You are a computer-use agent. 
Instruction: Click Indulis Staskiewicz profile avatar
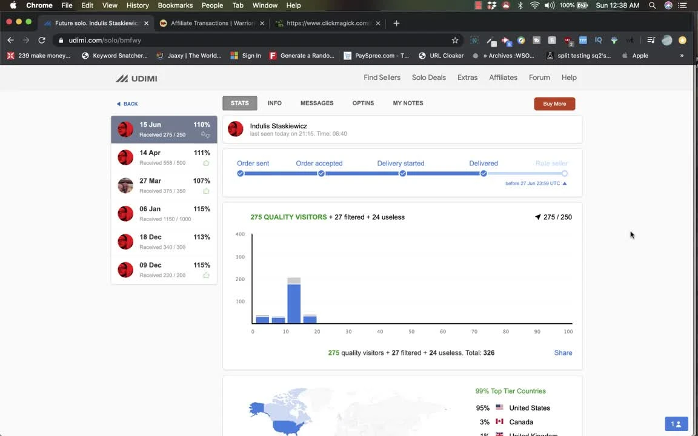click(236, 129)
